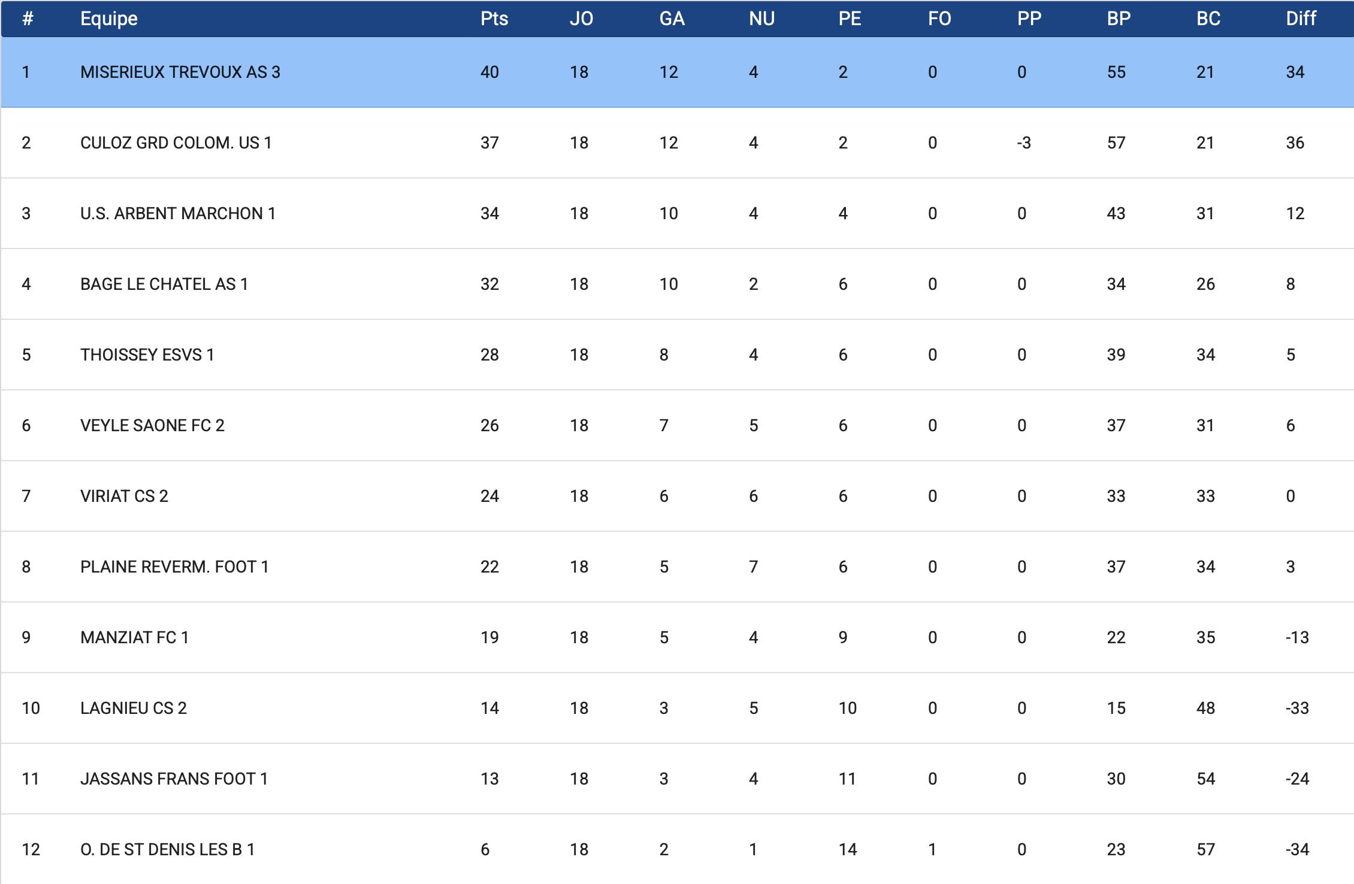Select U.S. ARBENT MARCHON 1 team name
Screen dimensions: 1354x884
tap(178, 214)
